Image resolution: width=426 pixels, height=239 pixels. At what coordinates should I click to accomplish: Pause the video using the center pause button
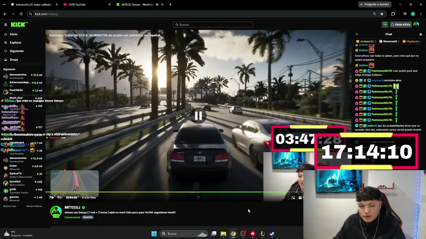[x=198, y=116]
